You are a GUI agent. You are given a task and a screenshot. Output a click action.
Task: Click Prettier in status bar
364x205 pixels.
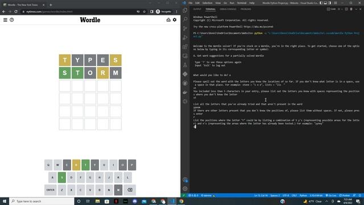click(x=345, y=195)
